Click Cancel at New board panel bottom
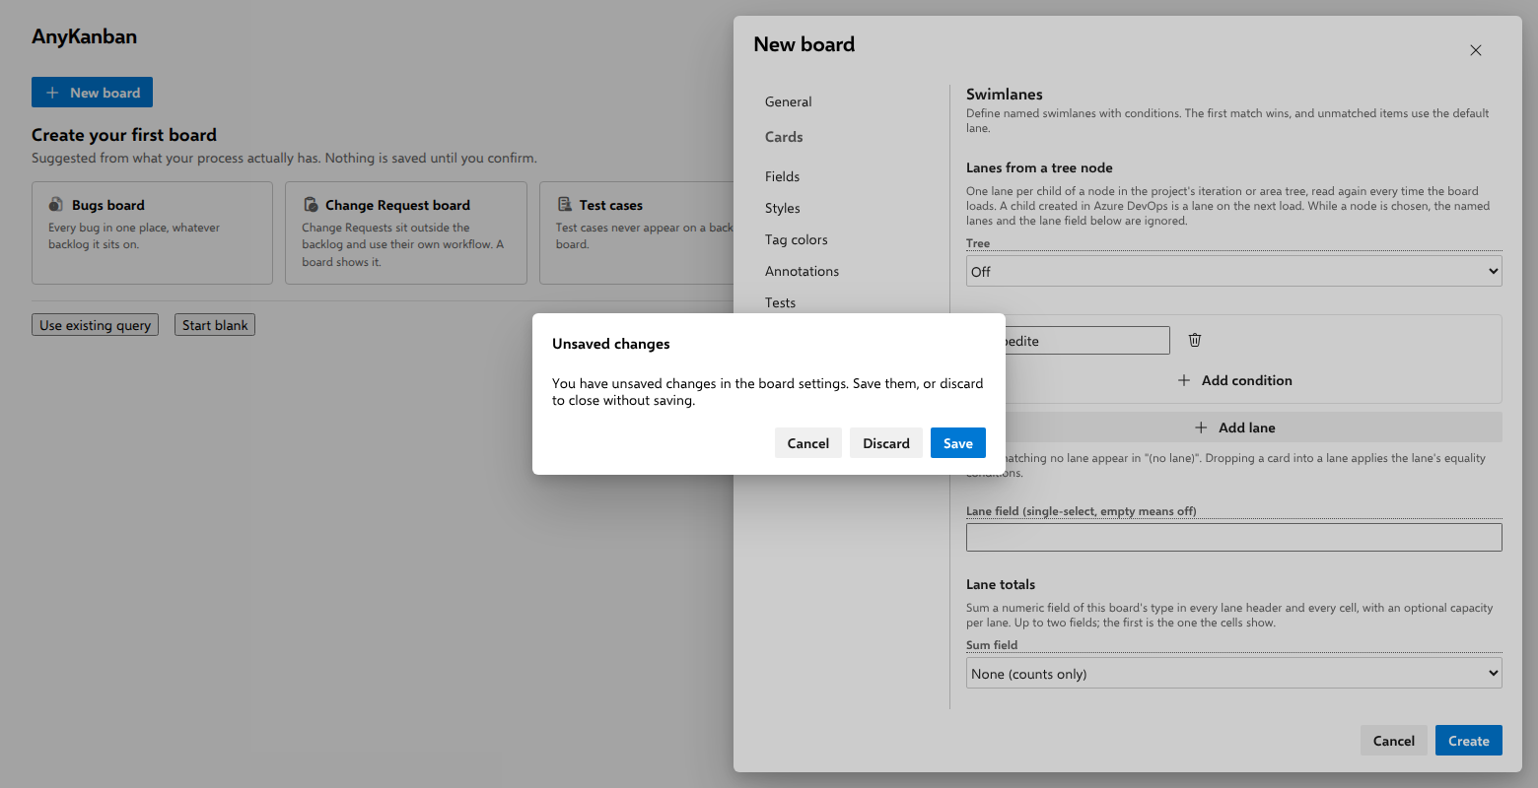Viewport: 1538px width, 788px height. pos(1394,741)
